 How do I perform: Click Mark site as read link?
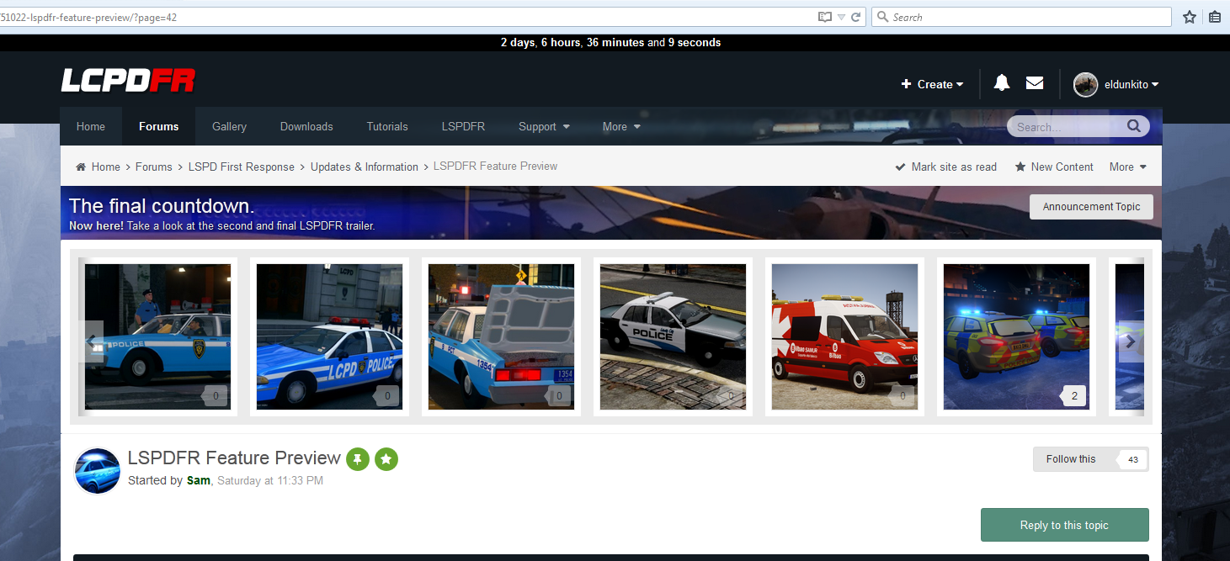[945, 167]
